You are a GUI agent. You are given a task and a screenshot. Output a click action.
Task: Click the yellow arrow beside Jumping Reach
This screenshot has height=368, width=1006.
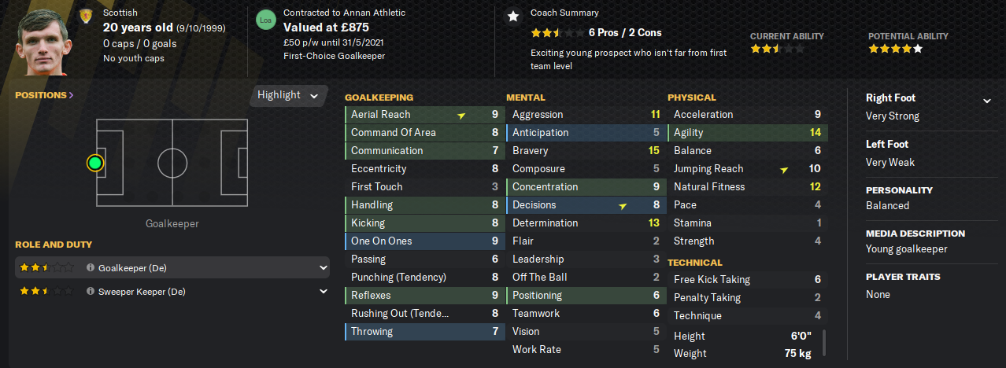click(x=784, y=169)
